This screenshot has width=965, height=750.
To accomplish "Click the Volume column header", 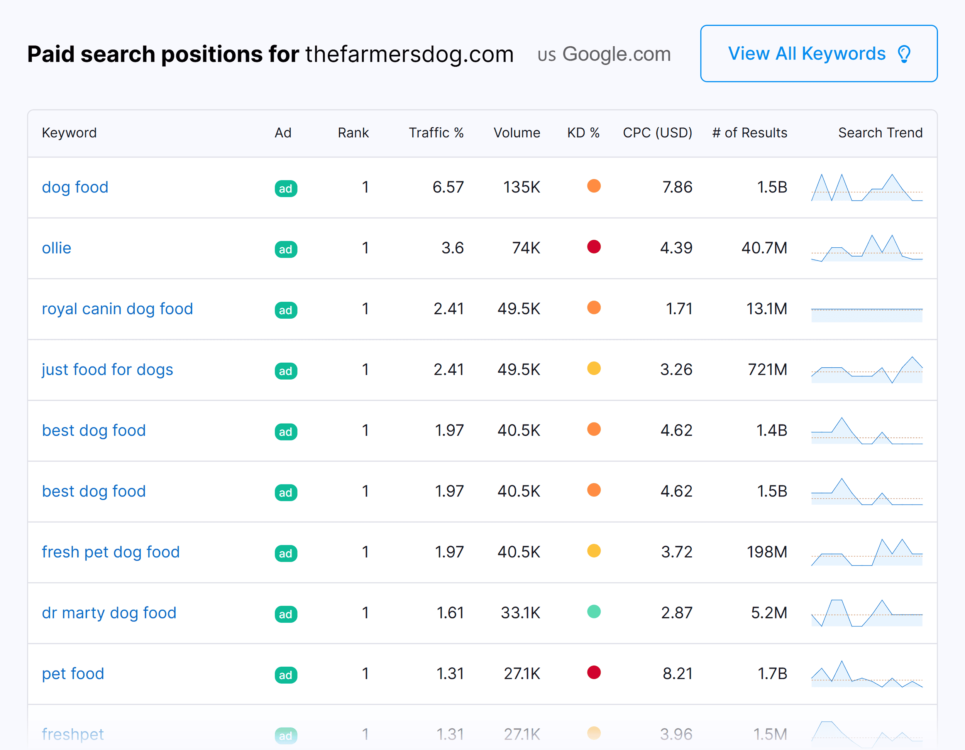I will click(517, 133).
